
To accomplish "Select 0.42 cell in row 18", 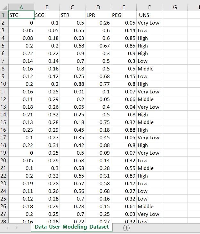I will point(73,145).
